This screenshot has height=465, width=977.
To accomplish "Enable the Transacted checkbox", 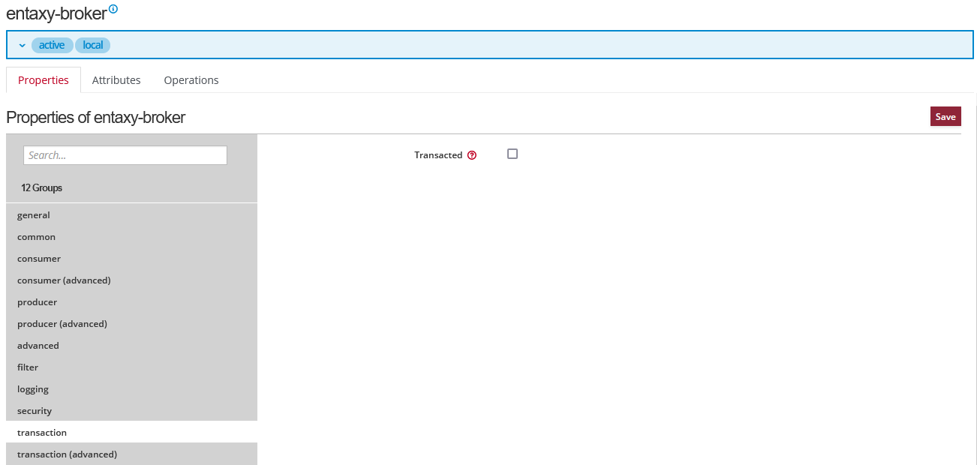I will (513, 154).
